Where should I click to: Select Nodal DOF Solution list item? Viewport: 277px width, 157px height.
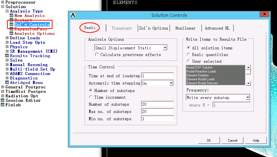click(x=216, y=67)
